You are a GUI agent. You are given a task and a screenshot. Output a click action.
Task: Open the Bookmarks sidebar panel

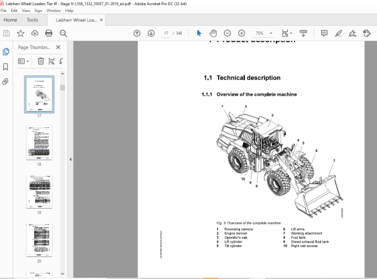coord(6,67)
